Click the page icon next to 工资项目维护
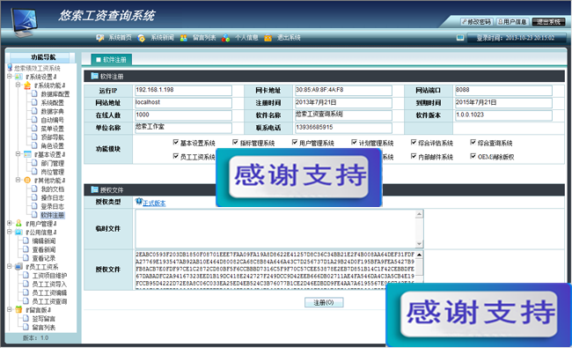Viewport: 572px width, 348px height. (x=26, y=275)
